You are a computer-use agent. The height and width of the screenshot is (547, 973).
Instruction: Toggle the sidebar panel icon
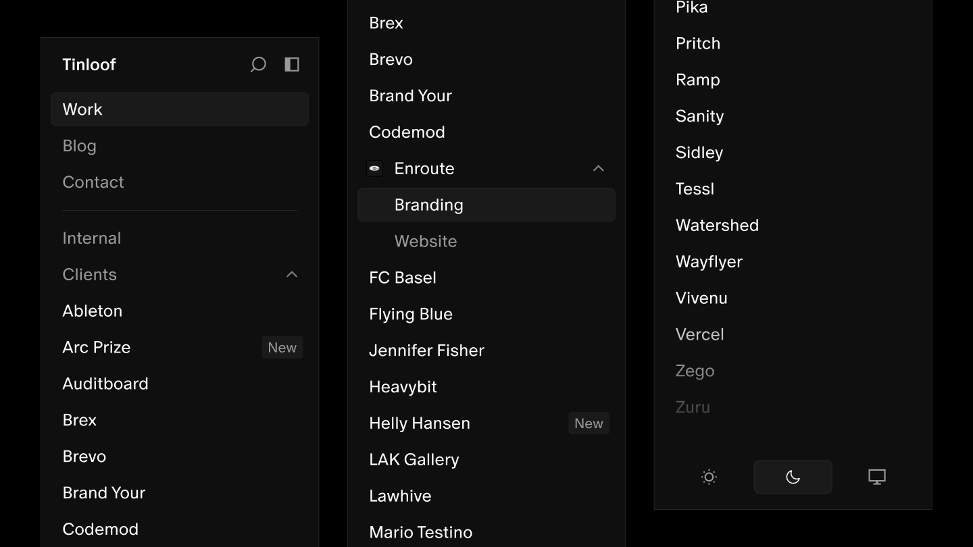pyautogui.click(x=292, y=64)
